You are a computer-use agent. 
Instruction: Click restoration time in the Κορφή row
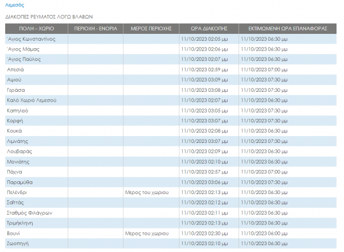pos(264,121)
